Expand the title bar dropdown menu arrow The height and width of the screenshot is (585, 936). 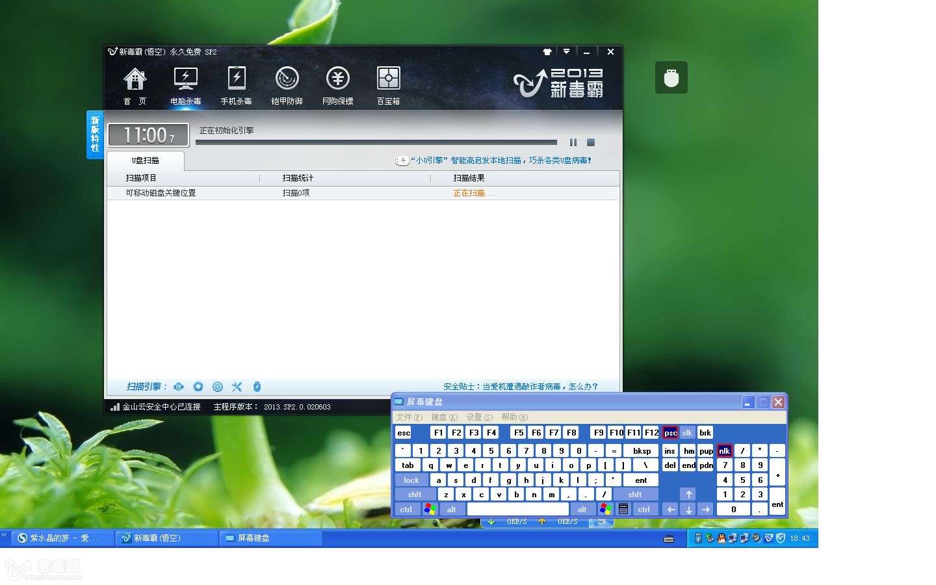566,52
